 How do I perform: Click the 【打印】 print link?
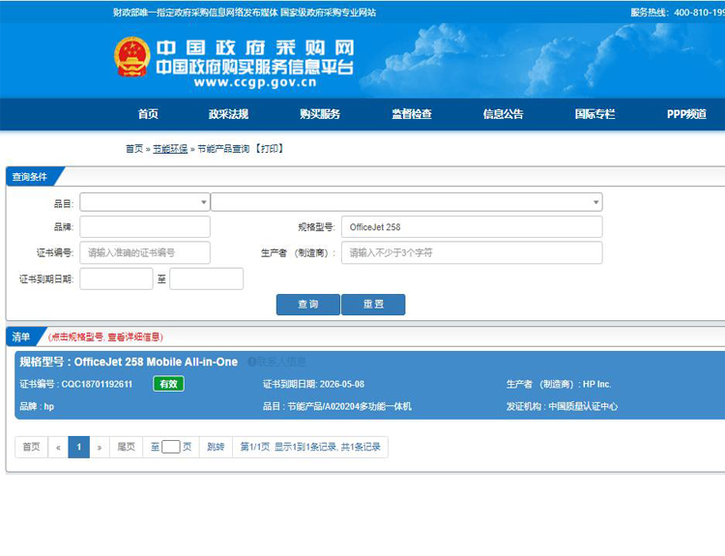tap(270, 149)
